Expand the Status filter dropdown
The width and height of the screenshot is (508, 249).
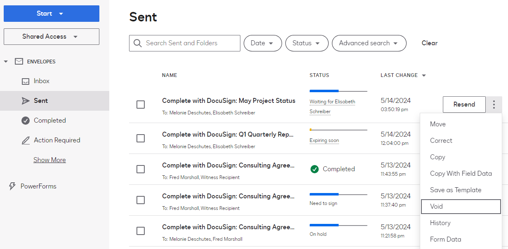tap(307, 43)
